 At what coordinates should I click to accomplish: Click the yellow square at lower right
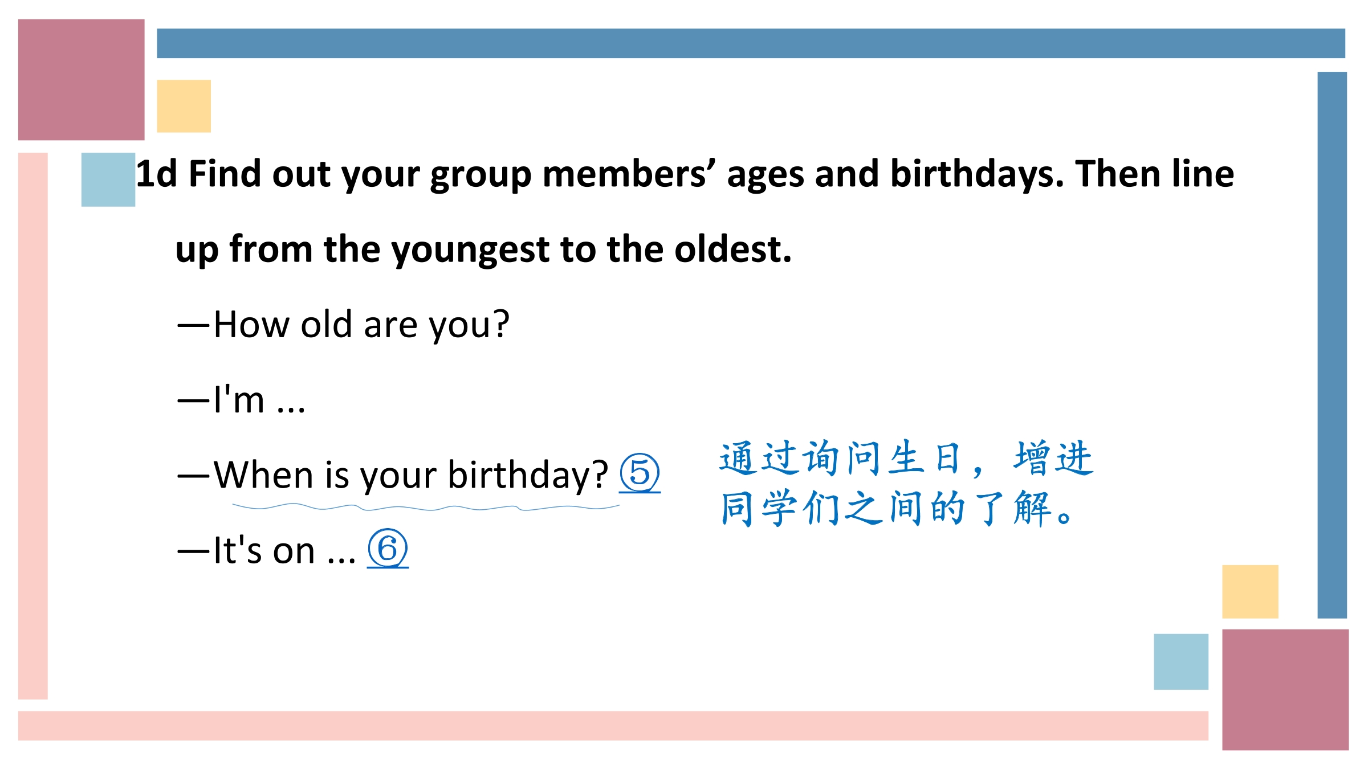1250,592
